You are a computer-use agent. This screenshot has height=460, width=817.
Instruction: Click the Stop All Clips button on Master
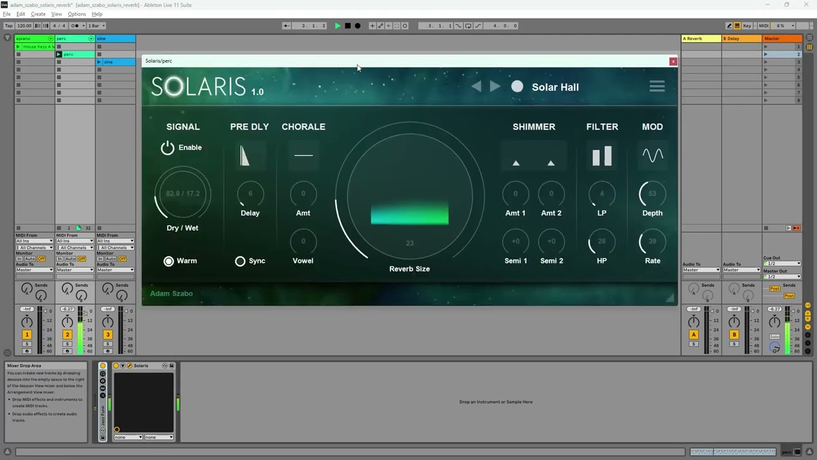(766, 228)
